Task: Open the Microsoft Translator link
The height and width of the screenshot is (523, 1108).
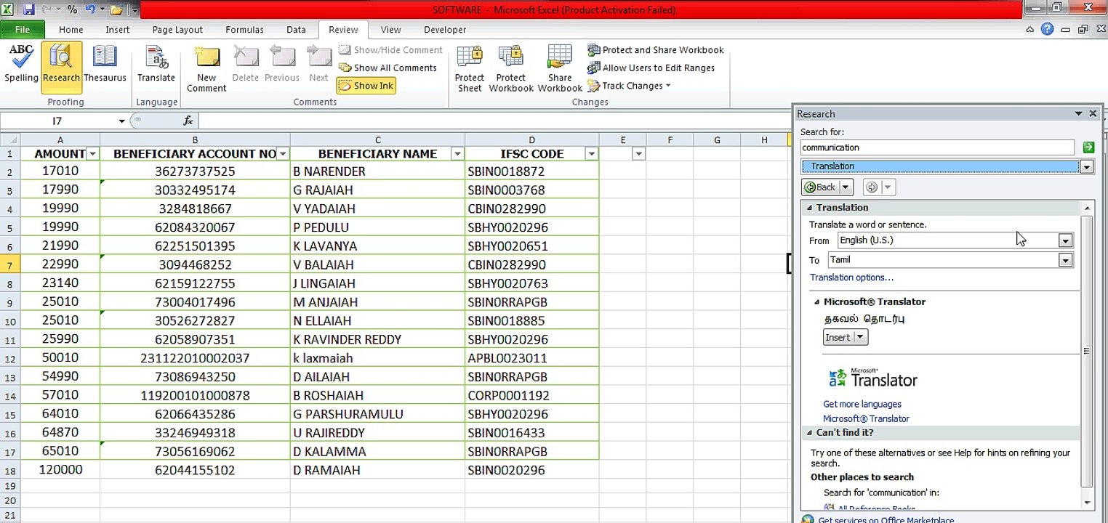Action: tap(866, 418)
